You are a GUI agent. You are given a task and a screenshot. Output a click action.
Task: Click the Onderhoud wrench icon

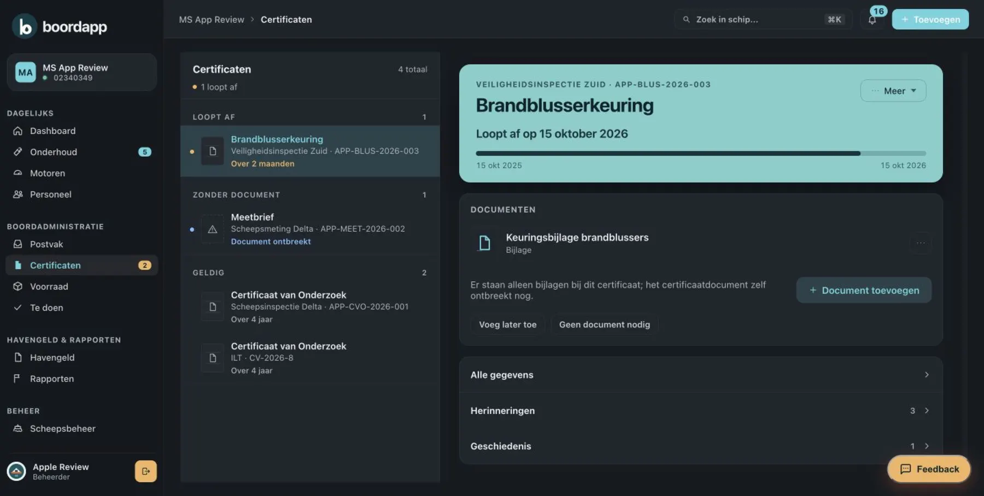pos(18,152)
